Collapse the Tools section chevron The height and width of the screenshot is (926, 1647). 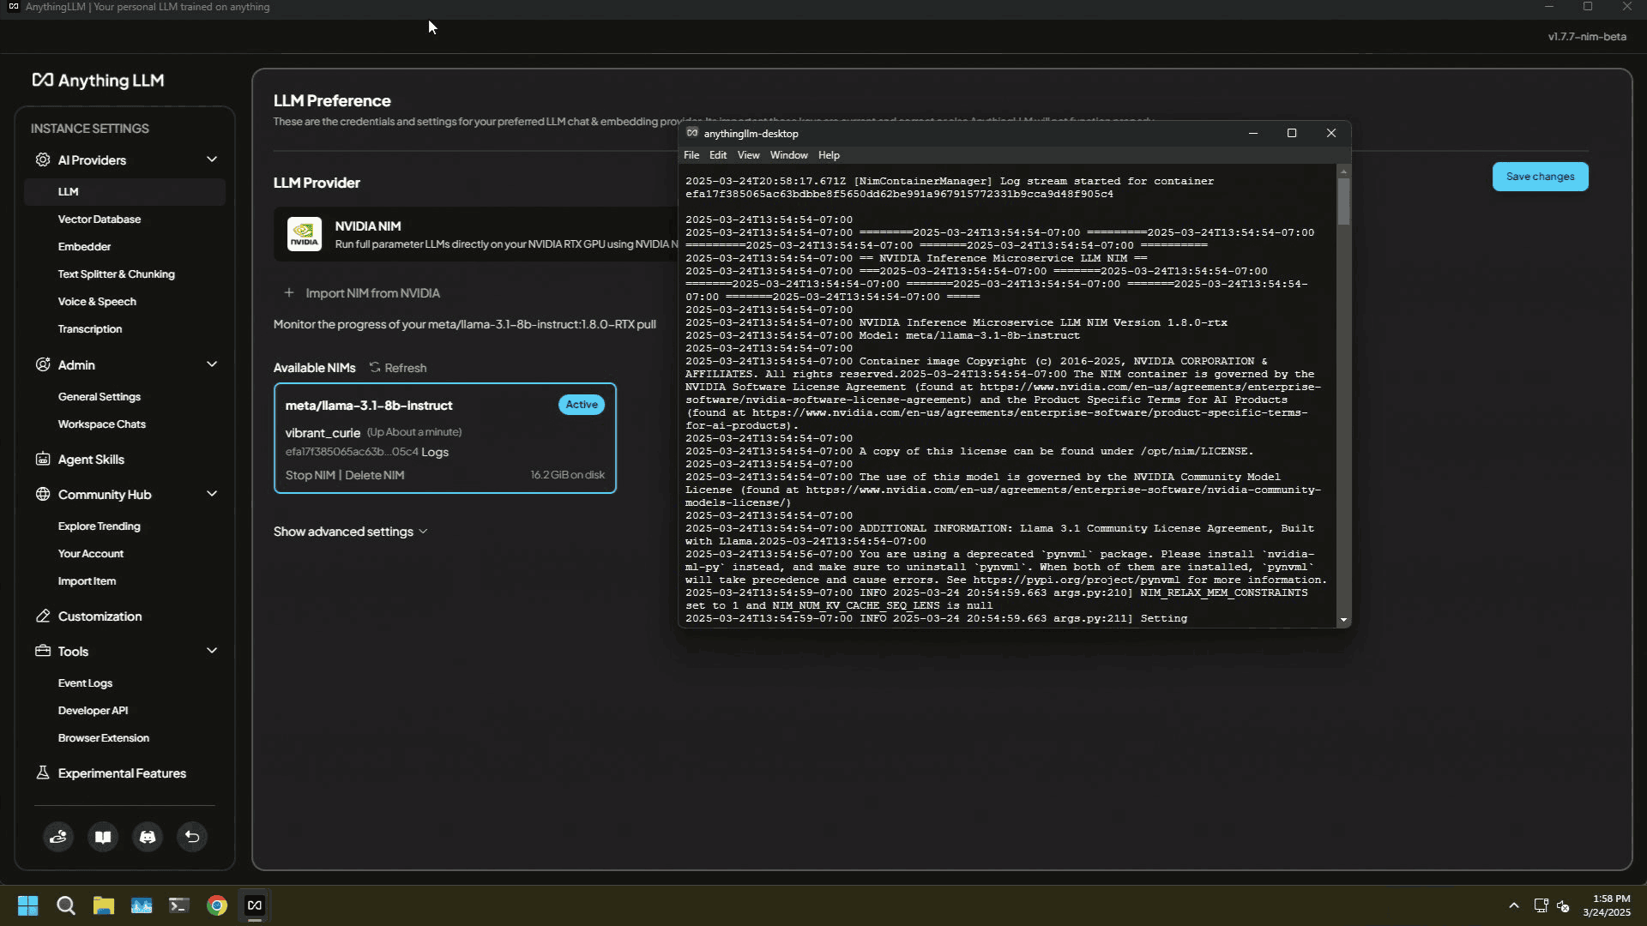click(x=212, y=651)
